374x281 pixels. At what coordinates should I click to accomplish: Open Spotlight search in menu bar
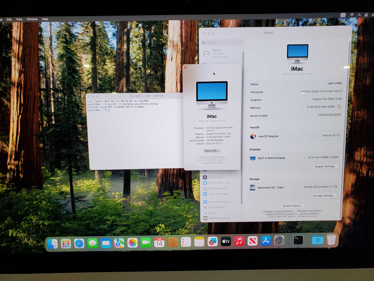tap(359, 15)
